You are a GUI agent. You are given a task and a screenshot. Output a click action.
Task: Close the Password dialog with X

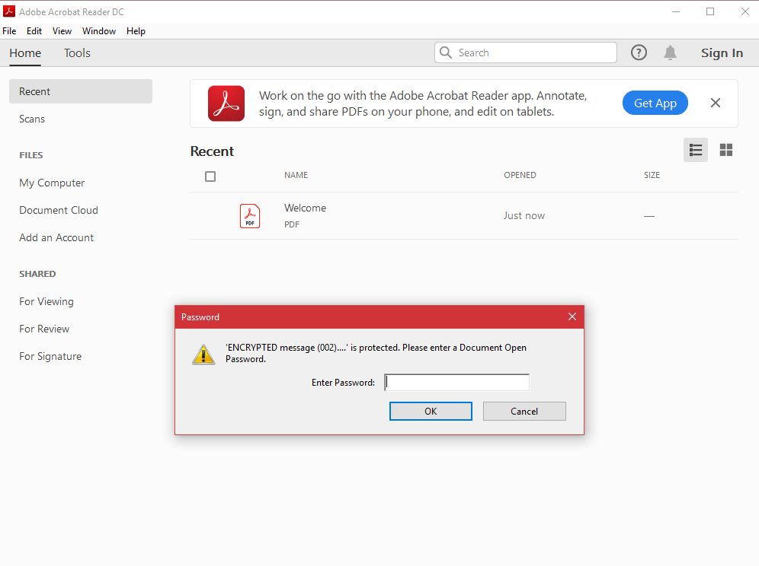[x=572, y=316]
